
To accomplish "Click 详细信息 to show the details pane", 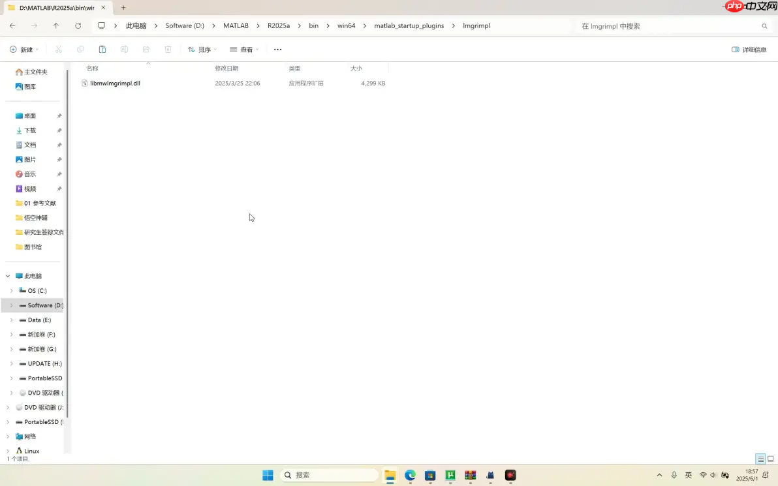I will point(749,49).
